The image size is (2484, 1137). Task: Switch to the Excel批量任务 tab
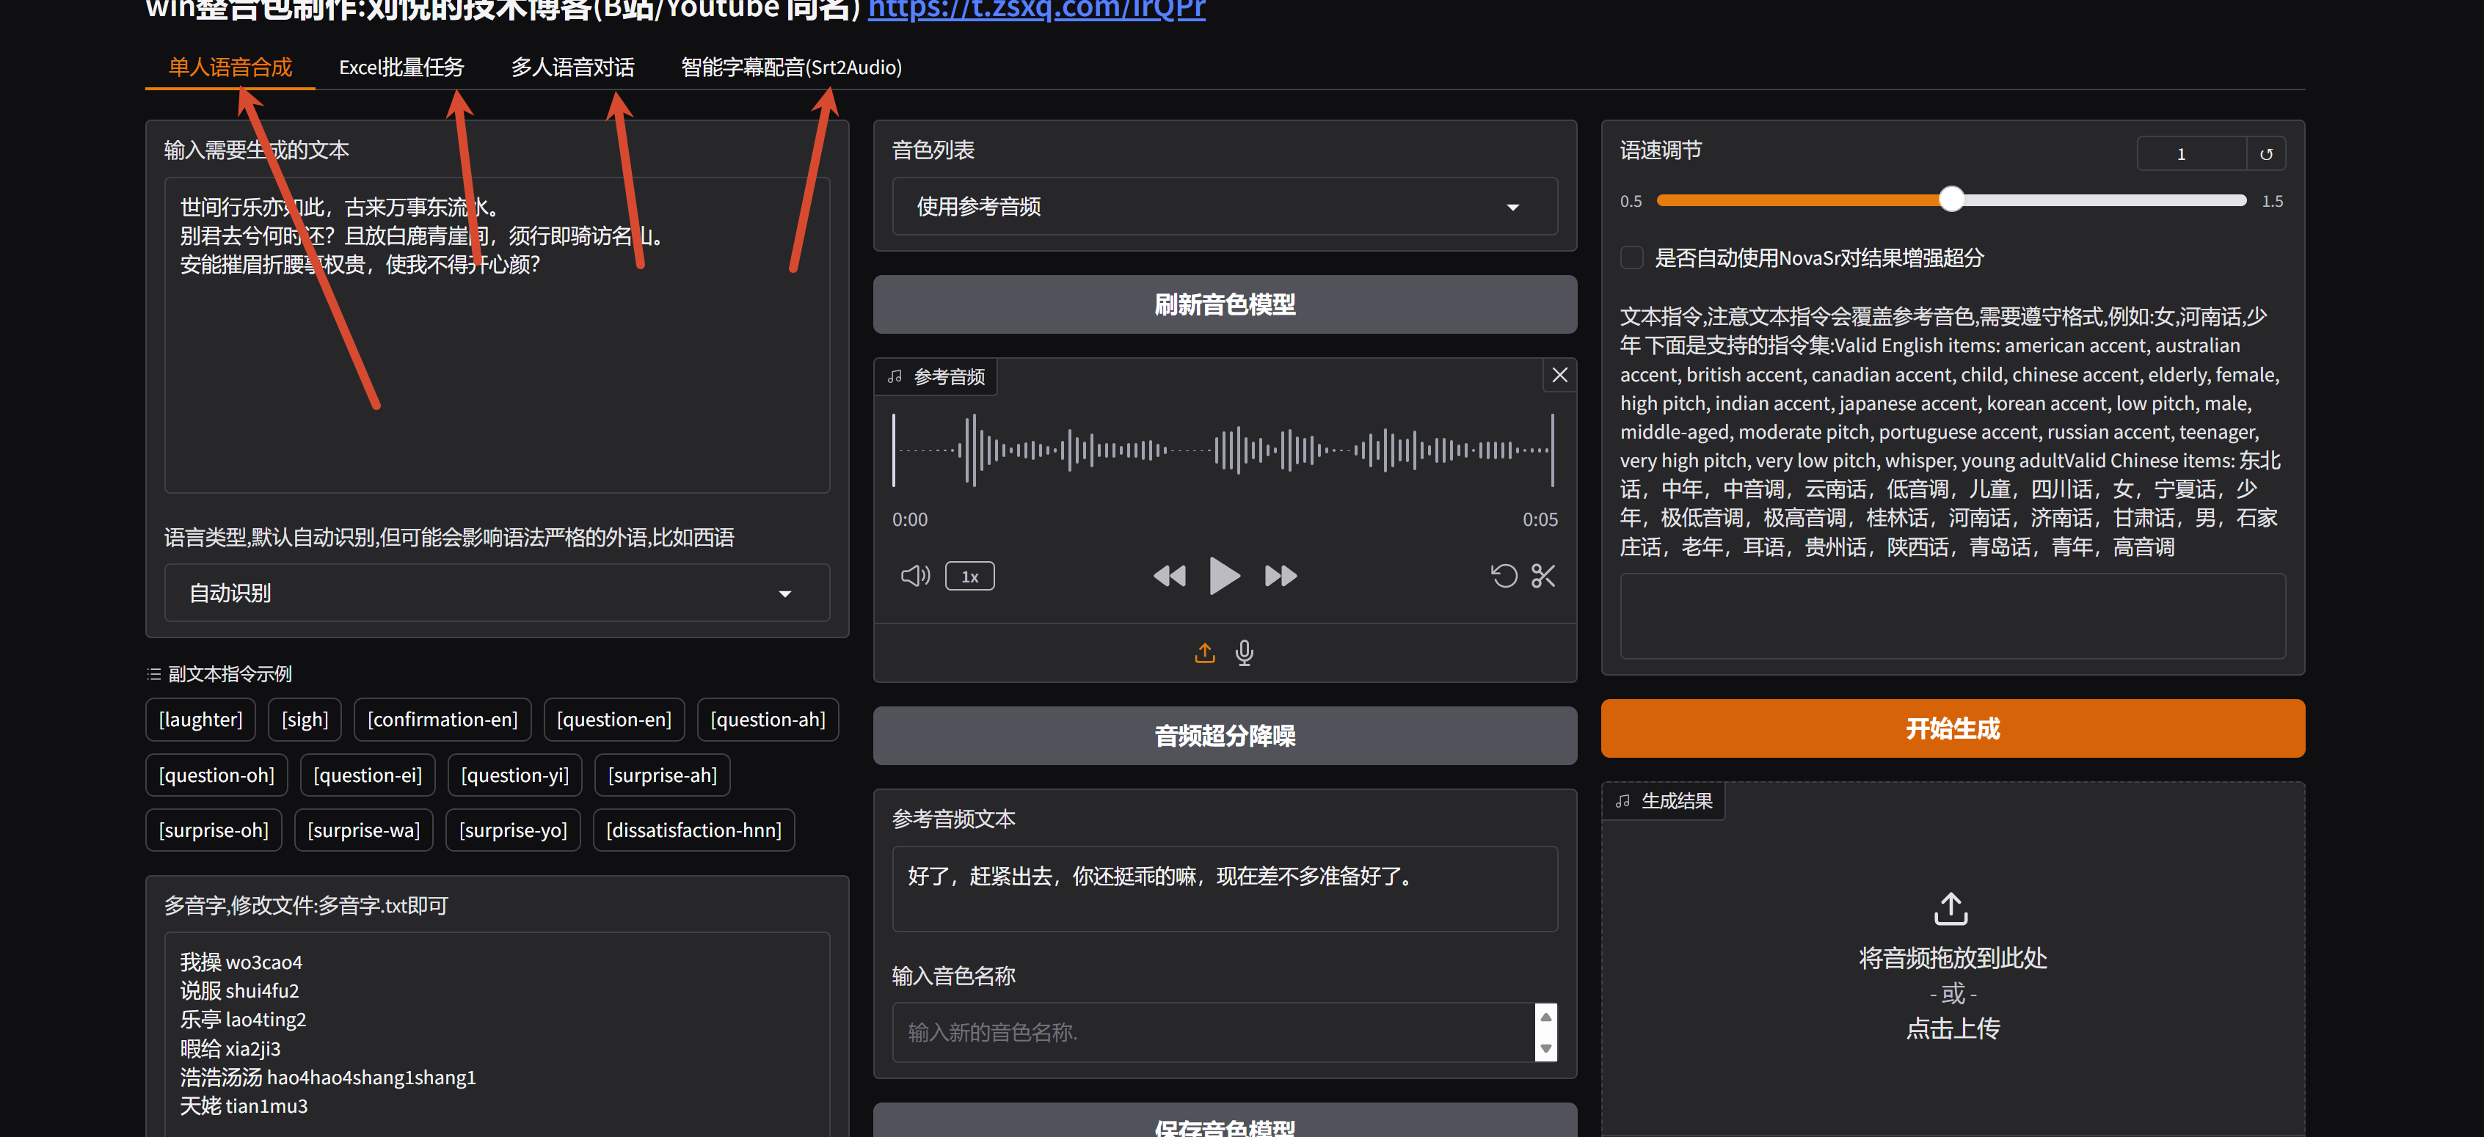pyautogui.click(x=401, y=67)
